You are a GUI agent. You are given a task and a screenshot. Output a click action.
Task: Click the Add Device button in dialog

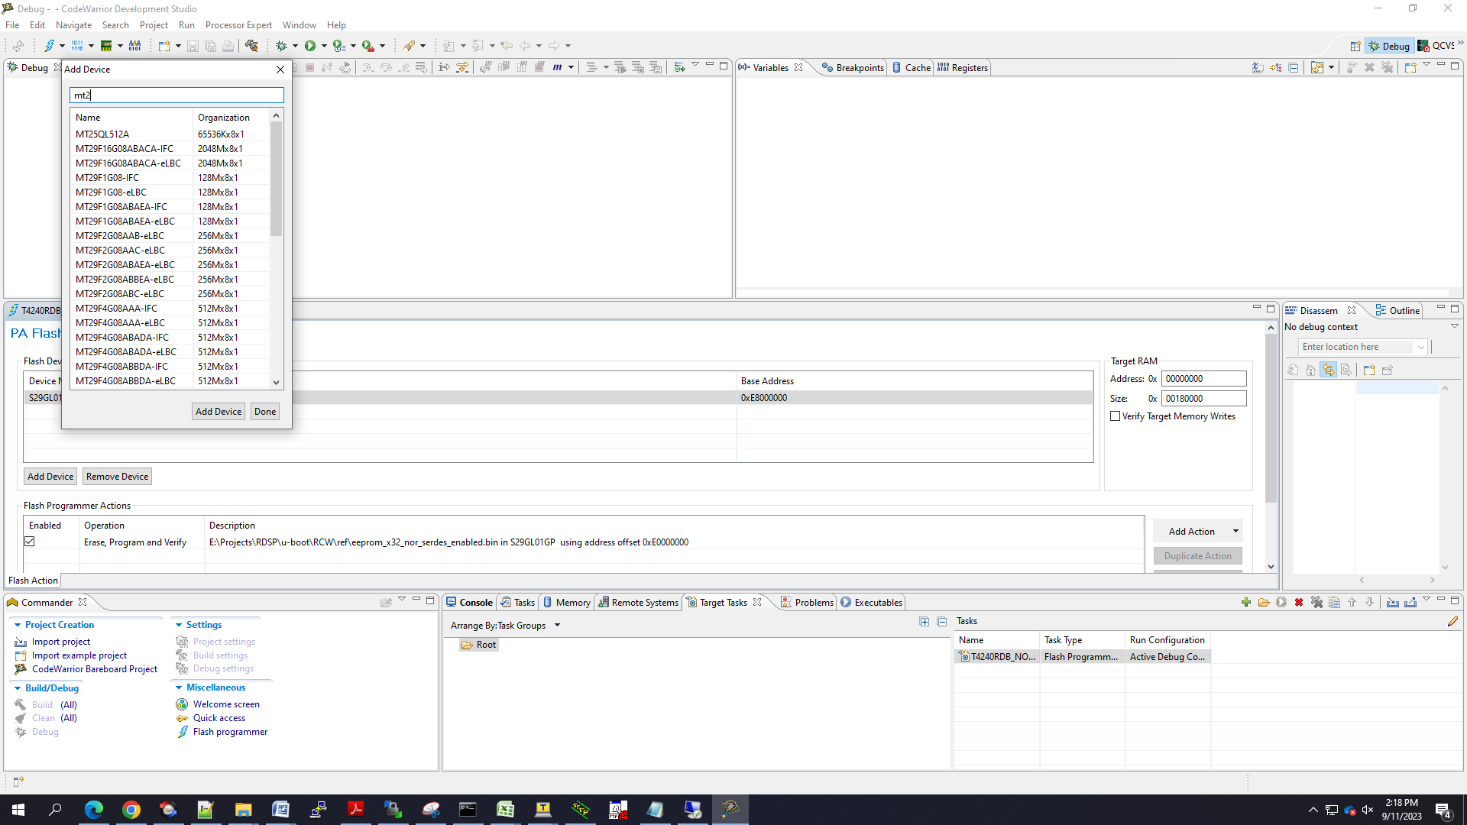coord(219,412)
